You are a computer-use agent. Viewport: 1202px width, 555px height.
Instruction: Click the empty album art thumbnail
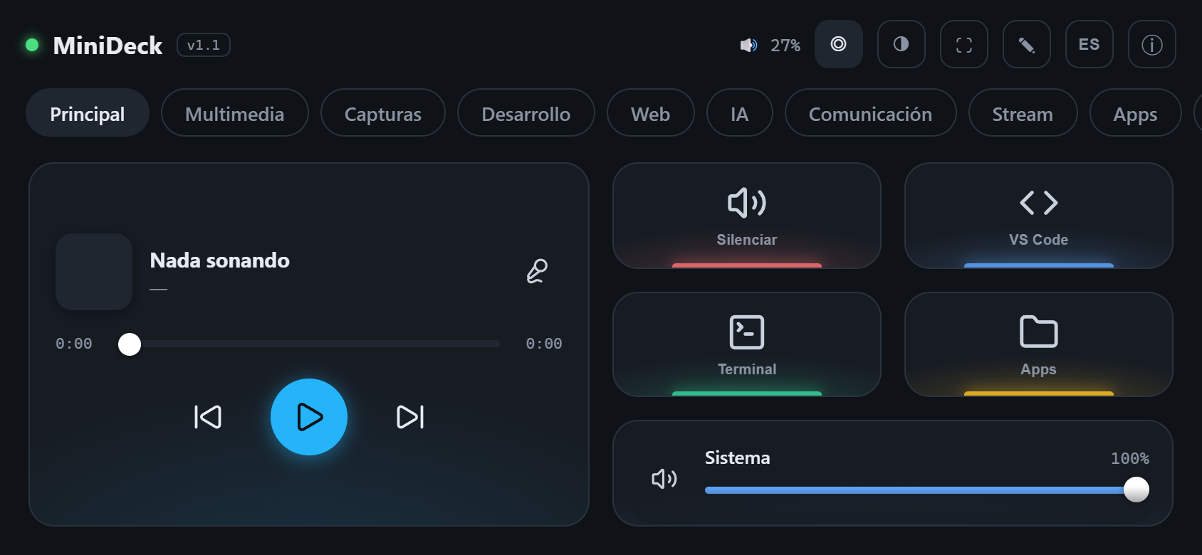94,272
